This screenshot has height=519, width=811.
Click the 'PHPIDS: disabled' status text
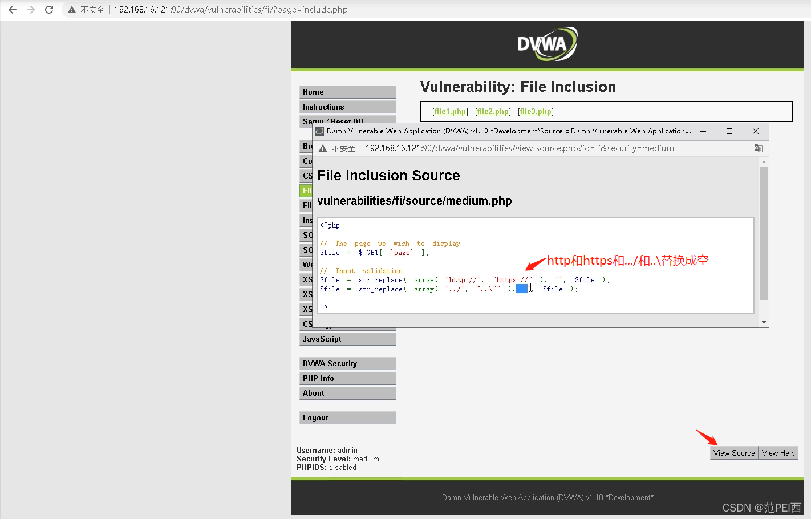coord(326,468)
